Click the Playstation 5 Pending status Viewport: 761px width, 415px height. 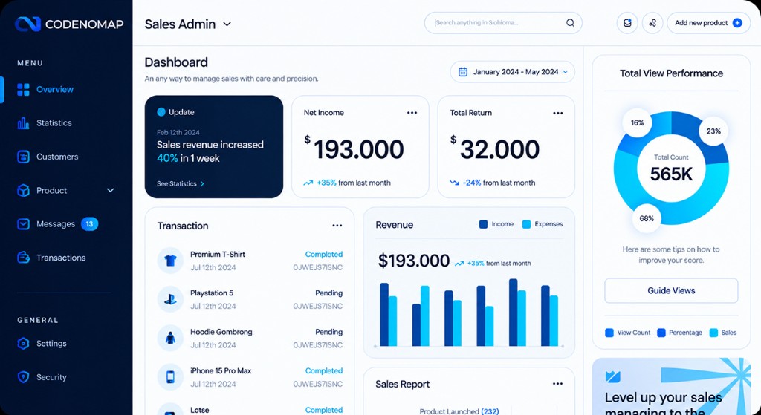click(329, 293)
